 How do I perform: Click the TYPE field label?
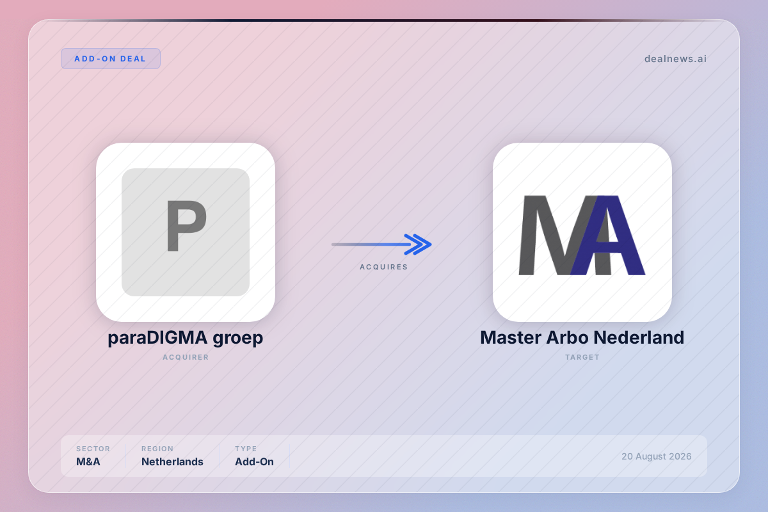pos(246,449)
